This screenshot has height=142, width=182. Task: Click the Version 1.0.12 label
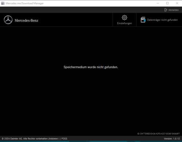point(172,138)
